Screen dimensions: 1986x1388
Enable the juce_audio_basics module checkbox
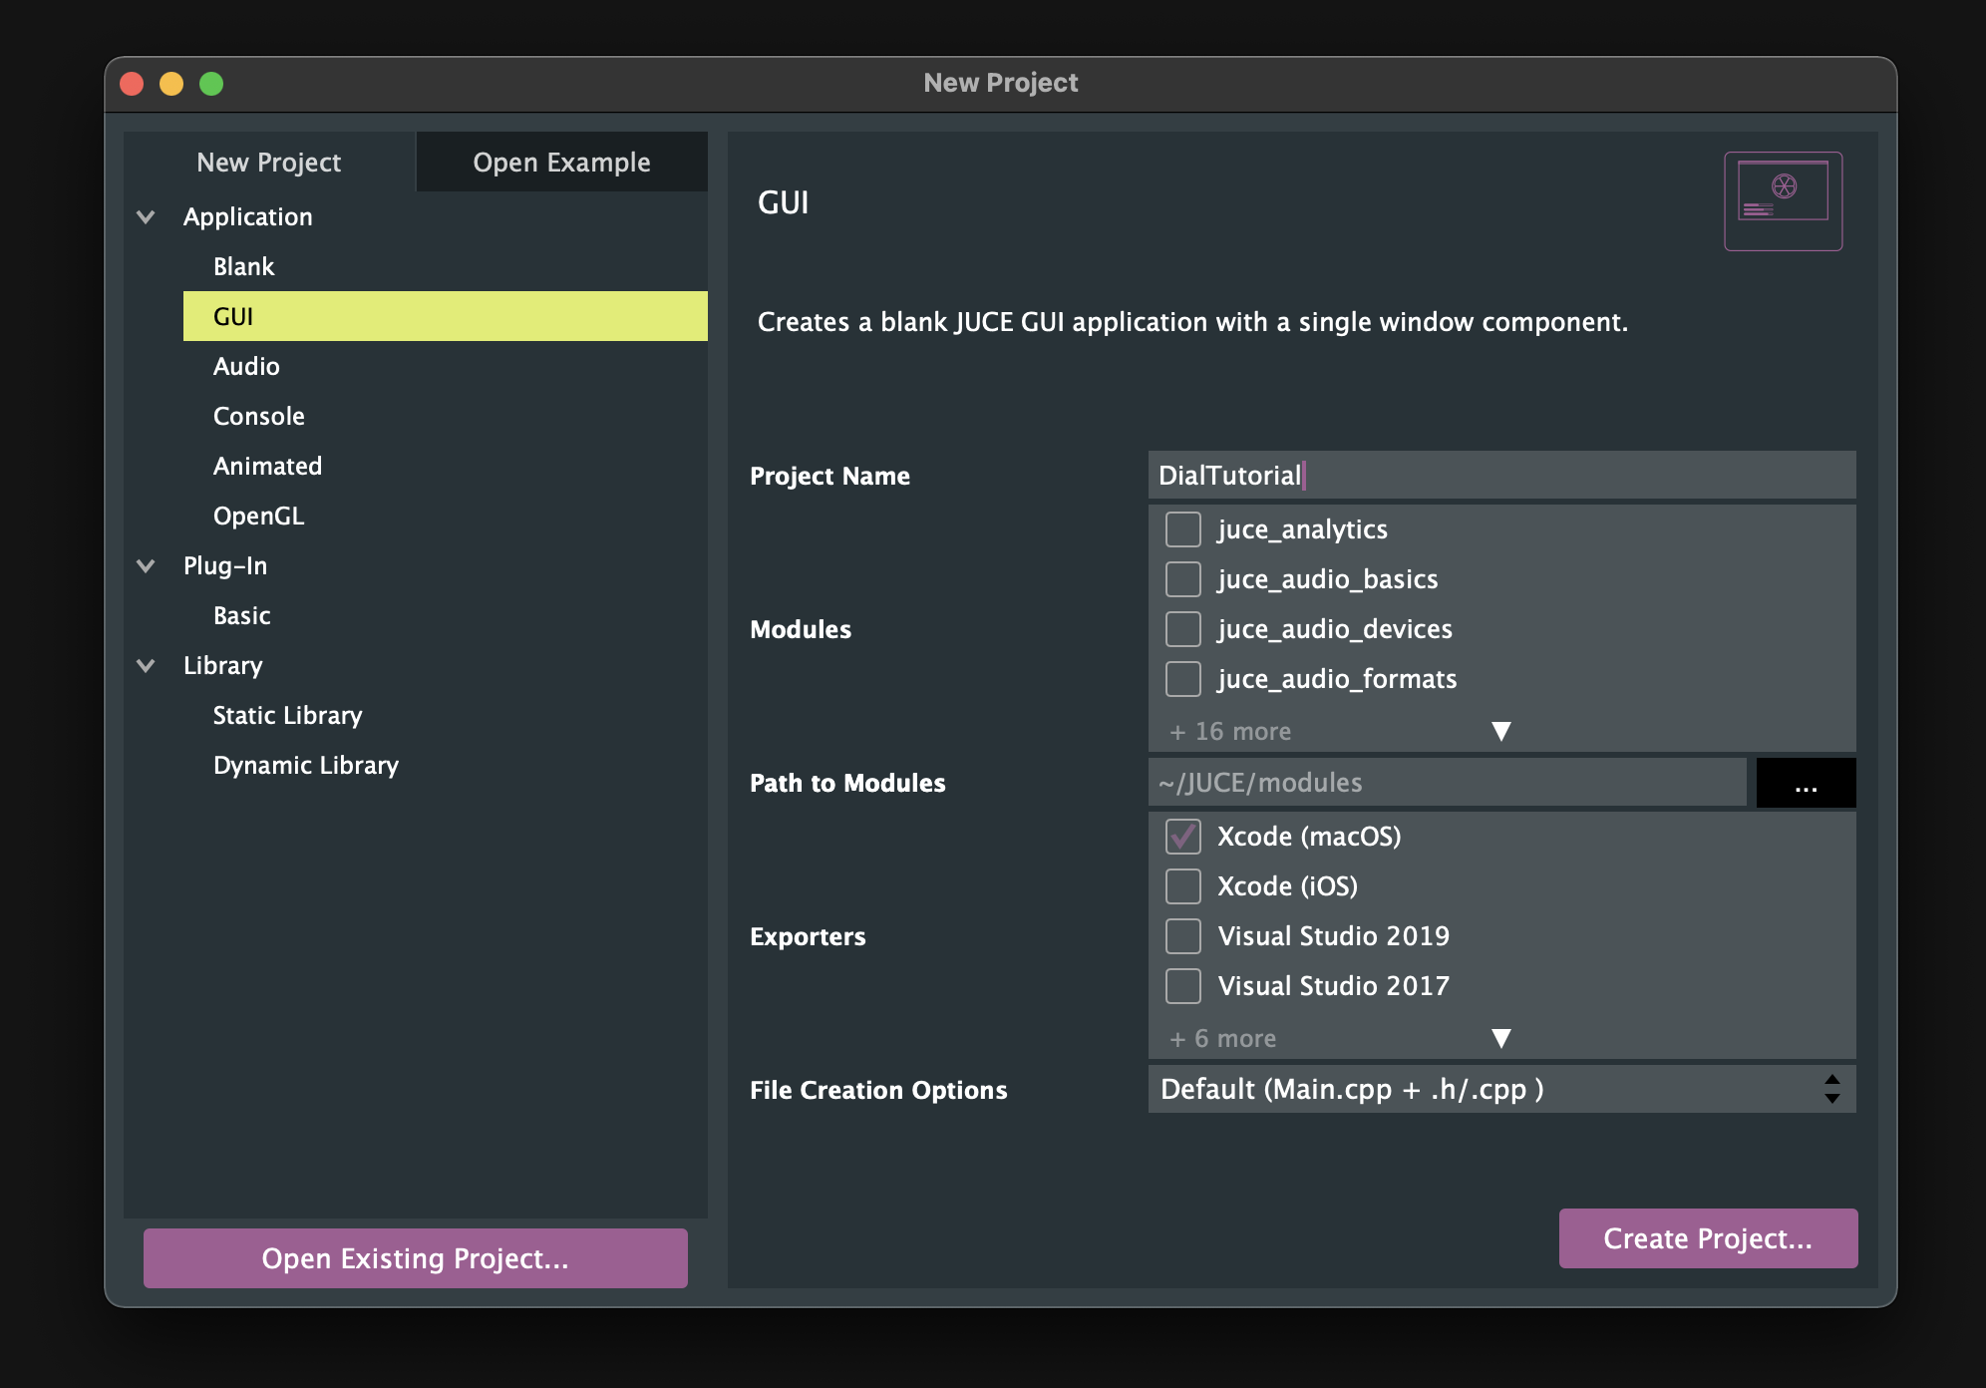[x=1183, y=579]
